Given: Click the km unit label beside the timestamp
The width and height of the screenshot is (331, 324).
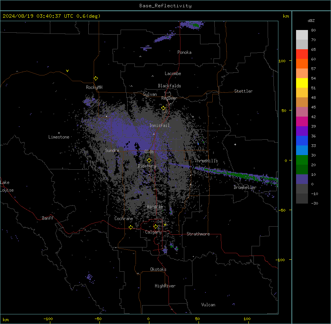Looking at the screenshot, I should click(286, 16).
